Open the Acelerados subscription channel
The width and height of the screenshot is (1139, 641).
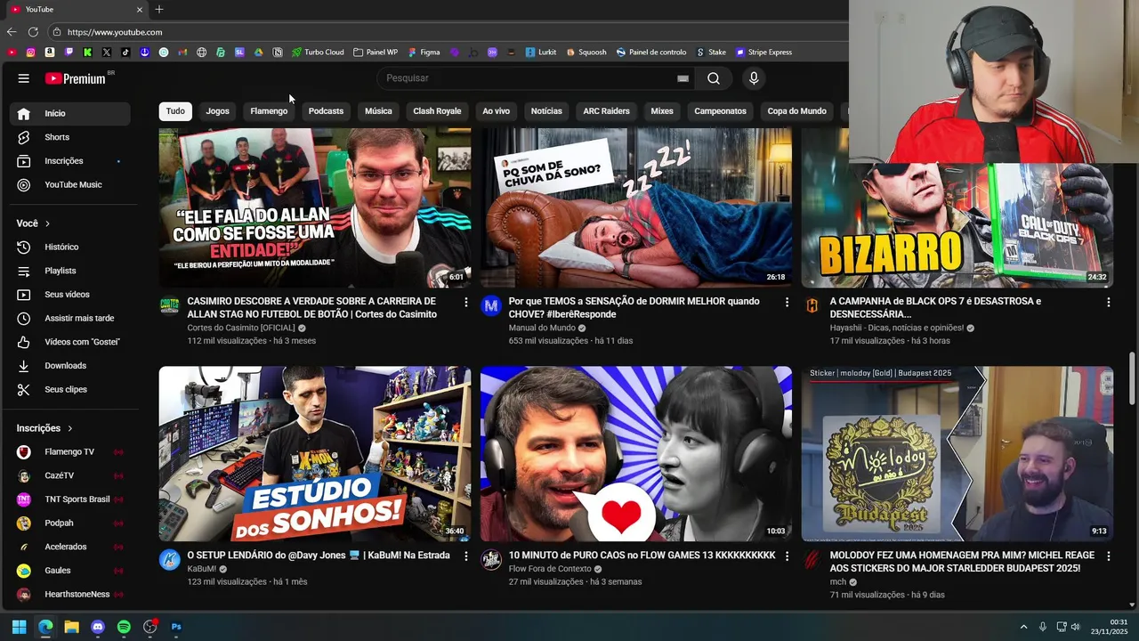(70, 547)
